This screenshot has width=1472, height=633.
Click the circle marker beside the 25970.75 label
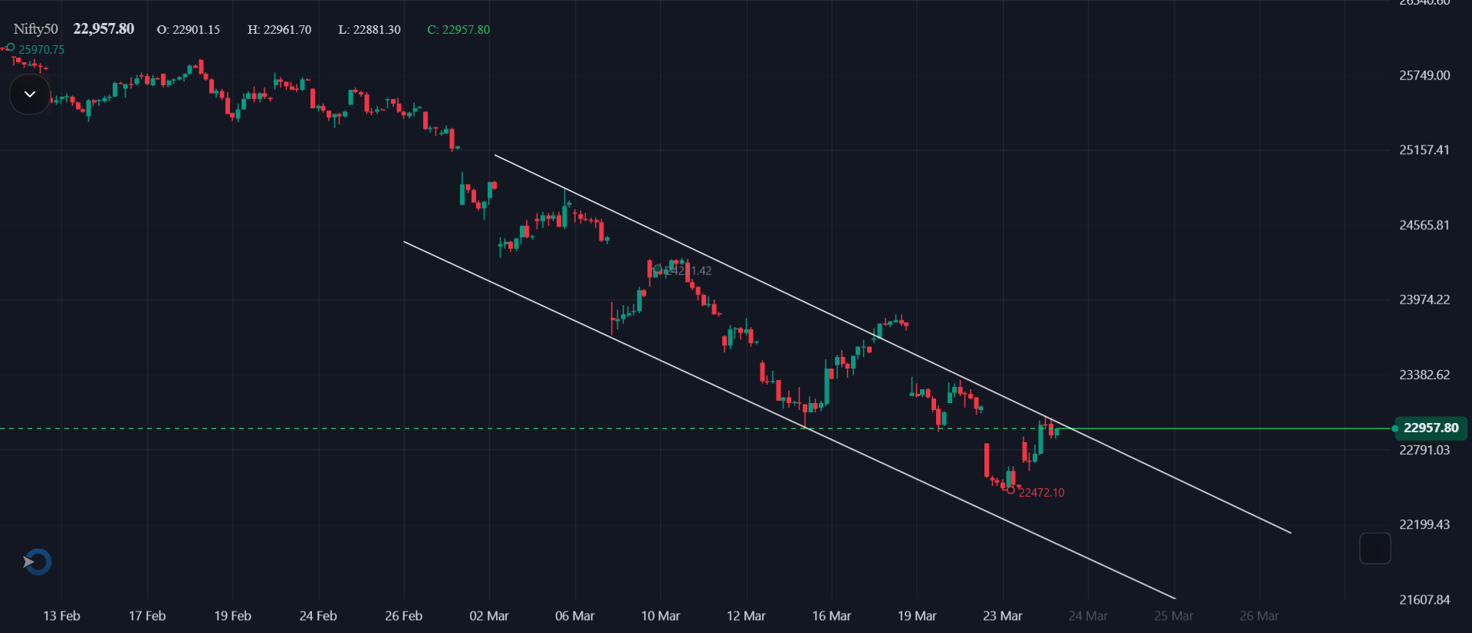click(10, 48)
